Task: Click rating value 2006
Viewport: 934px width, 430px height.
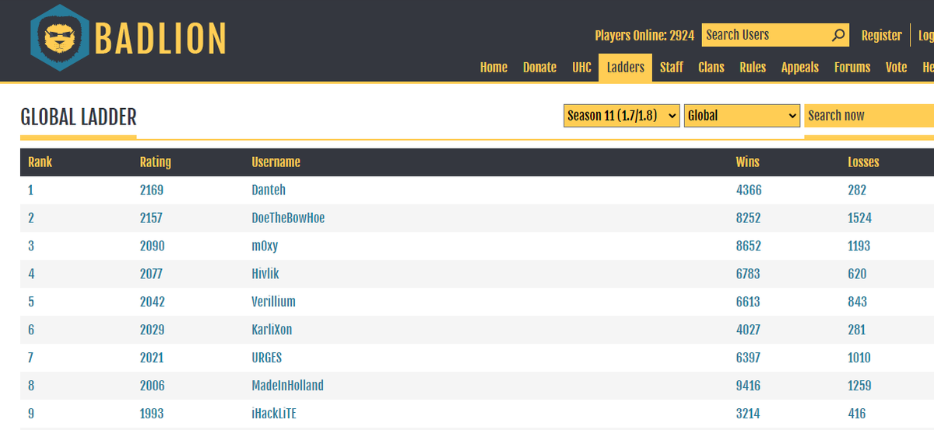Action: [x=153, y=386]
